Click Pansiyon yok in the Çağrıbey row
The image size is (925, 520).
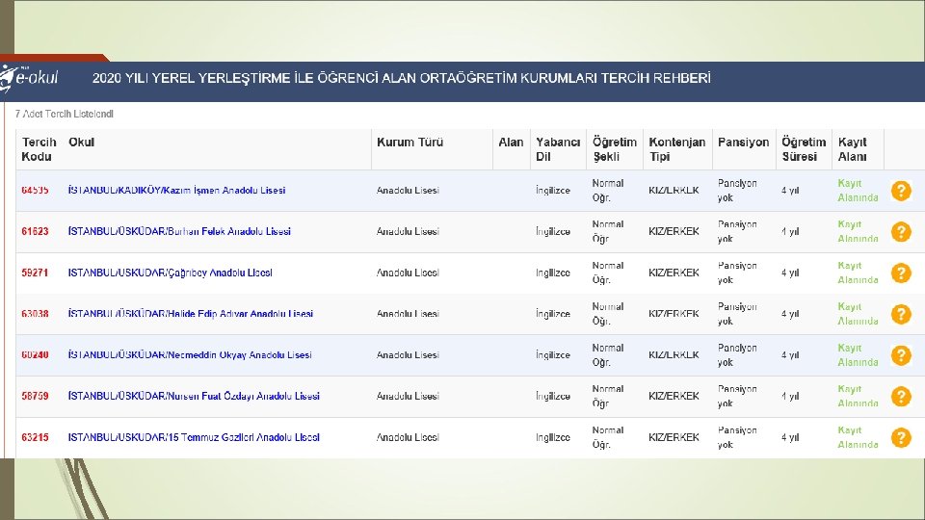coord(737,273)
